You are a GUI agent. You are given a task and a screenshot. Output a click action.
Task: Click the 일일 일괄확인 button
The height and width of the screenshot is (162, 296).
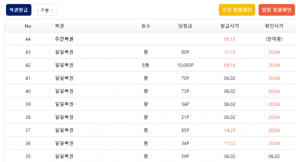pyautogui.click(x=277, y=10)
